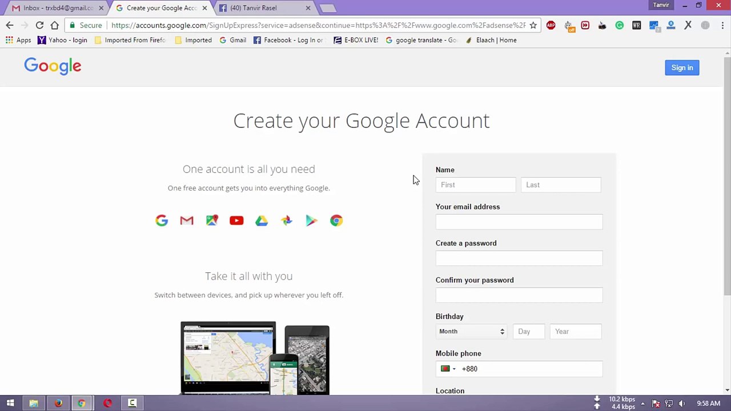731x411 pixels.
Task: Click the YouTube product icon
Action: [x=236, y=220]
